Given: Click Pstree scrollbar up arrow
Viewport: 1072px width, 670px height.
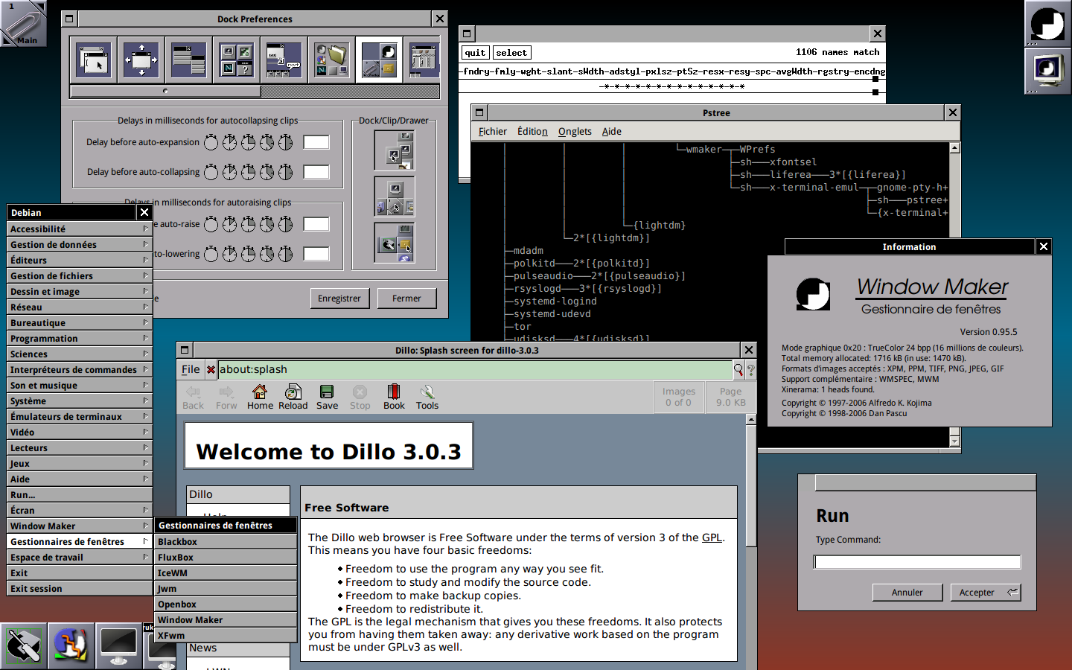Looking at the screenshot, I should pos(954,148).
